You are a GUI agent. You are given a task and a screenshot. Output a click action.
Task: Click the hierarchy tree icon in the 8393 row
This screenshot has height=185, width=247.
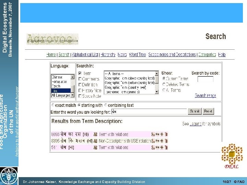click(166, 134)
